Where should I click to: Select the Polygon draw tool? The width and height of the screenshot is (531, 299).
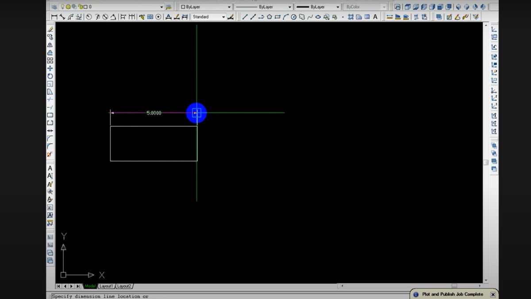[269, 17]
